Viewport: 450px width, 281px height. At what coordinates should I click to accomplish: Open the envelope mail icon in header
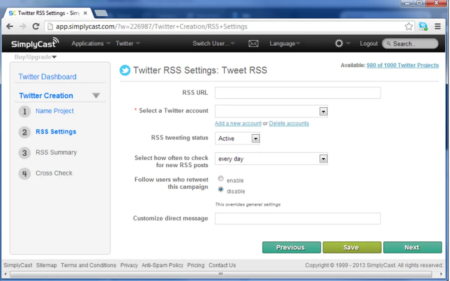pyautogui.click(x=253, y=44)
